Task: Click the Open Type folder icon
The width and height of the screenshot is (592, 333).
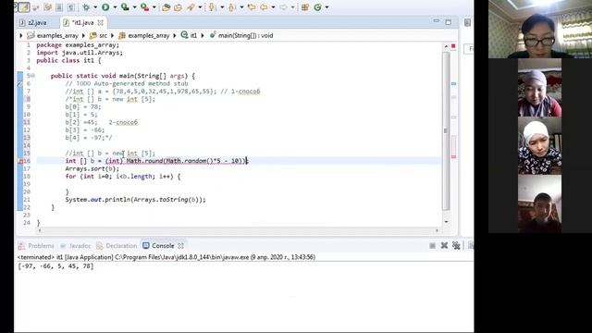Action: coord(166,7)
